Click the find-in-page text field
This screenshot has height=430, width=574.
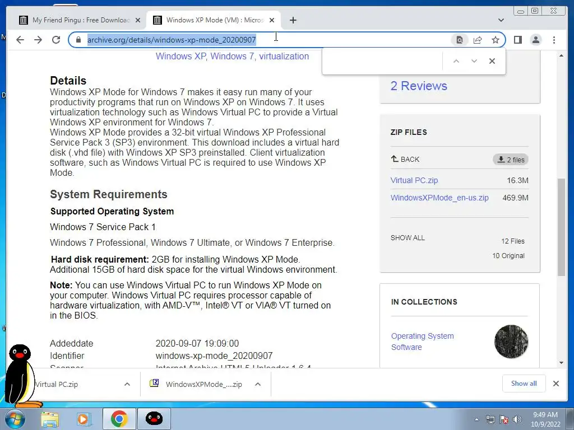pos(382,61)
